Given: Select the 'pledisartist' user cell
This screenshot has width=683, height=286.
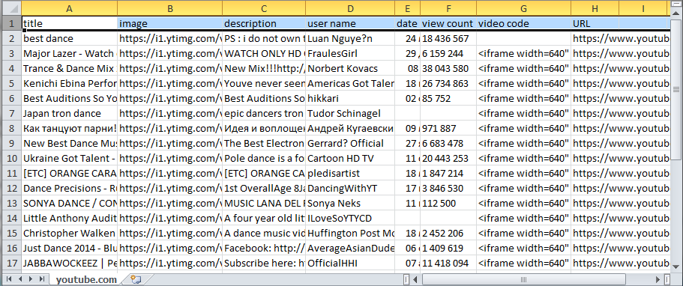Looking at the screenshot, I should (350, 173).
